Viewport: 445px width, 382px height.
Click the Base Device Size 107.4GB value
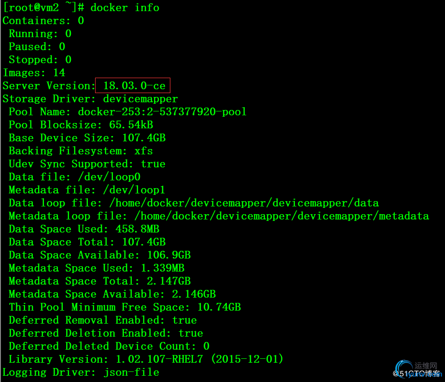tap(144, 138)
